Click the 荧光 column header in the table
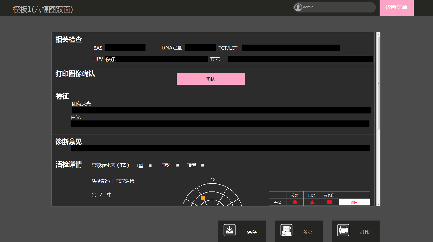Screen dimensions: 433x242 coord(295,195)
